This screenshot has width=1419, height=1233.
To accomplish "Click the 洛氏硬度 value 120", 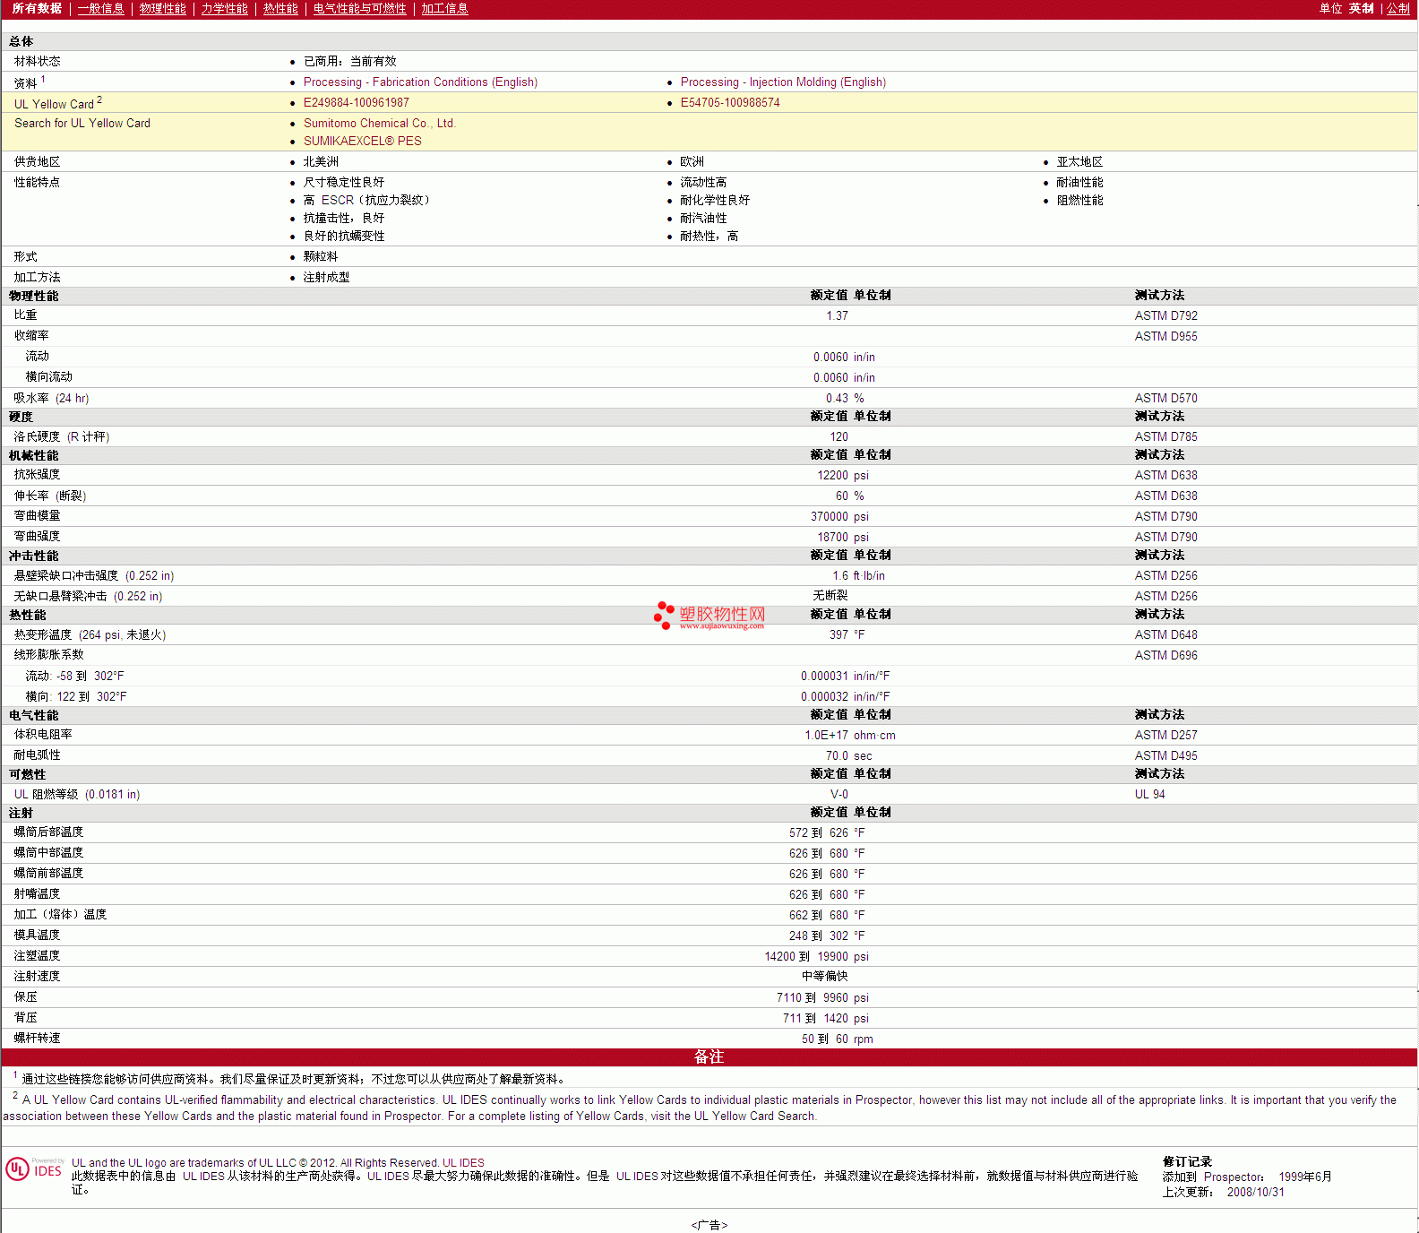I will [x=838, y=436].
